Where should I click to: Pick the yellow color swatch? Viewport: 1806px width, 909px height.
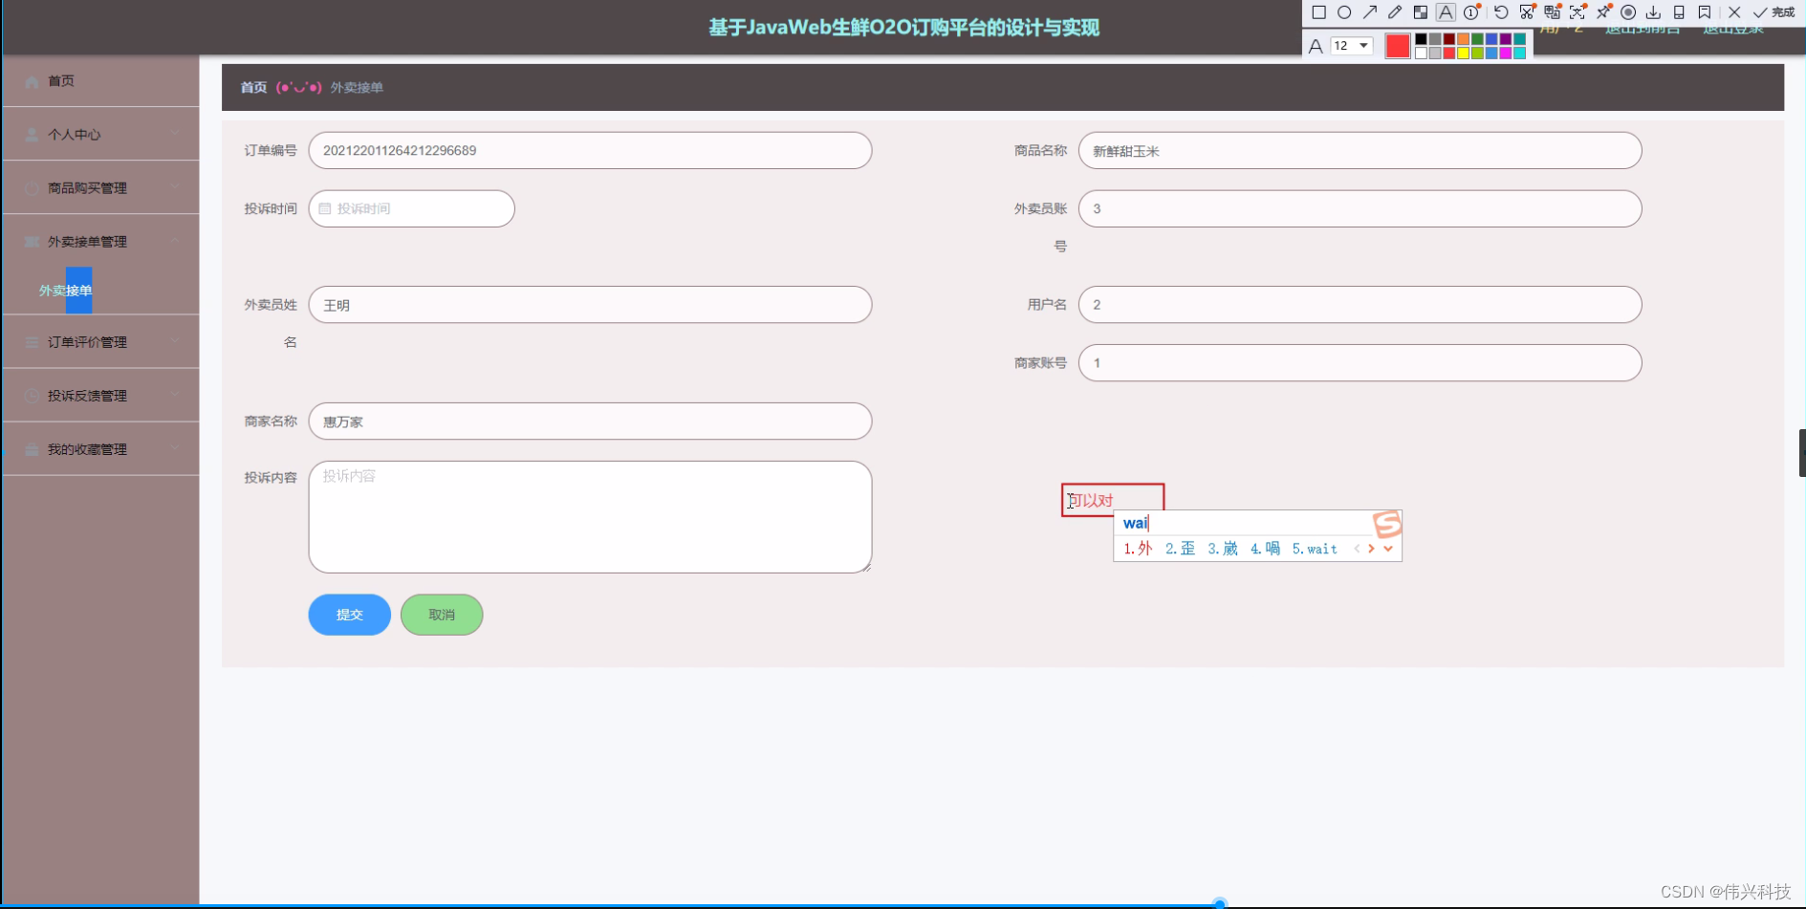[x=1463, y=53]
